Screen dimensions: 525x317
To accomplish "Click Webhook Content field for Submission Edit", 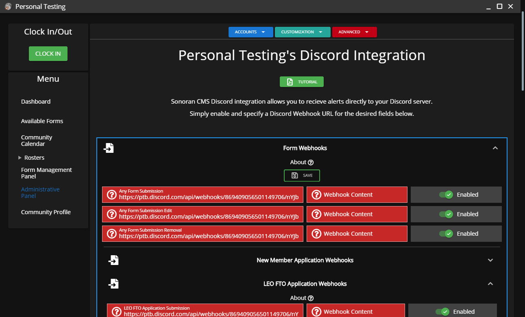I will pos(357,214).
